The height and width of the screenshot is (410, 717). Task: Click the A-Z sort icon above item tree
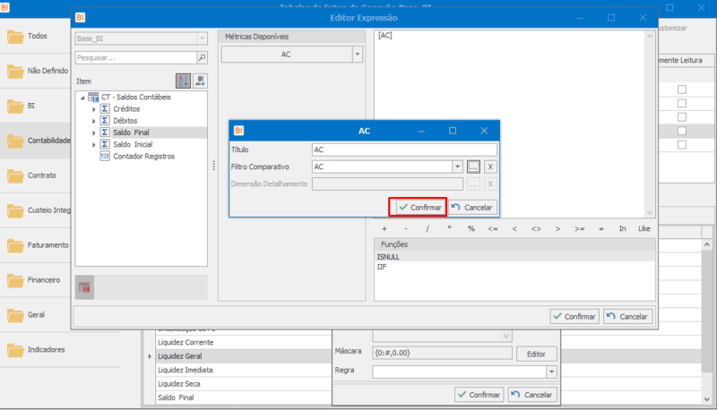click(x=183, y=81)
